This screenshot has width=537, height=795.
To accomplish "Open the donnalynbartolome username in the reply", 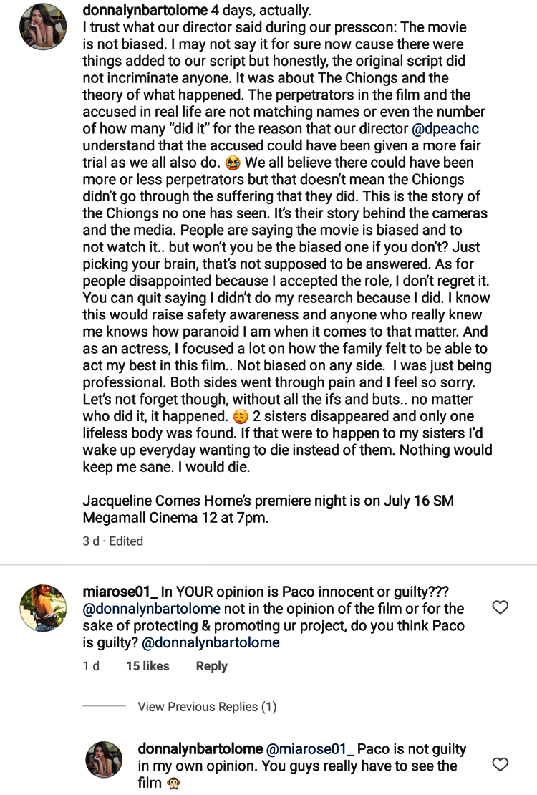I will click(x=200, y=749).
